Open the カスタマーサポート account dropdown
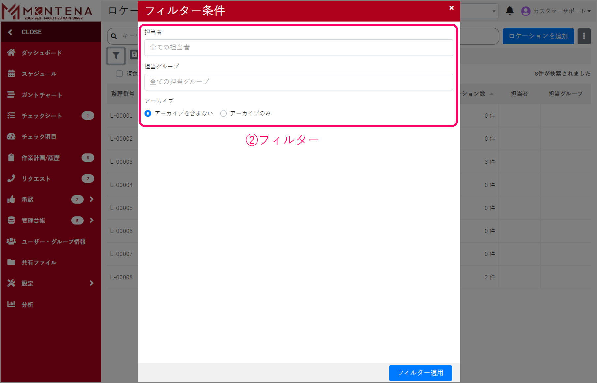The height and width of the screenshot is (383, 597). pyautogui.click(x=557, y=11)
